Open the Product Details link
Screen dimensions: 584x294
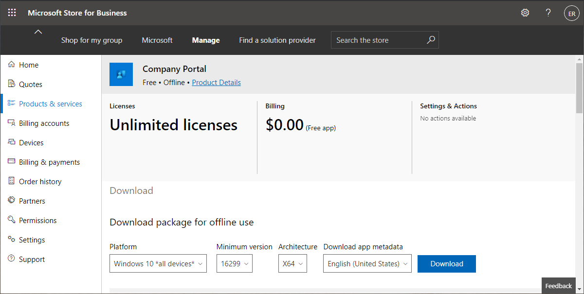[x=217, y=82]
